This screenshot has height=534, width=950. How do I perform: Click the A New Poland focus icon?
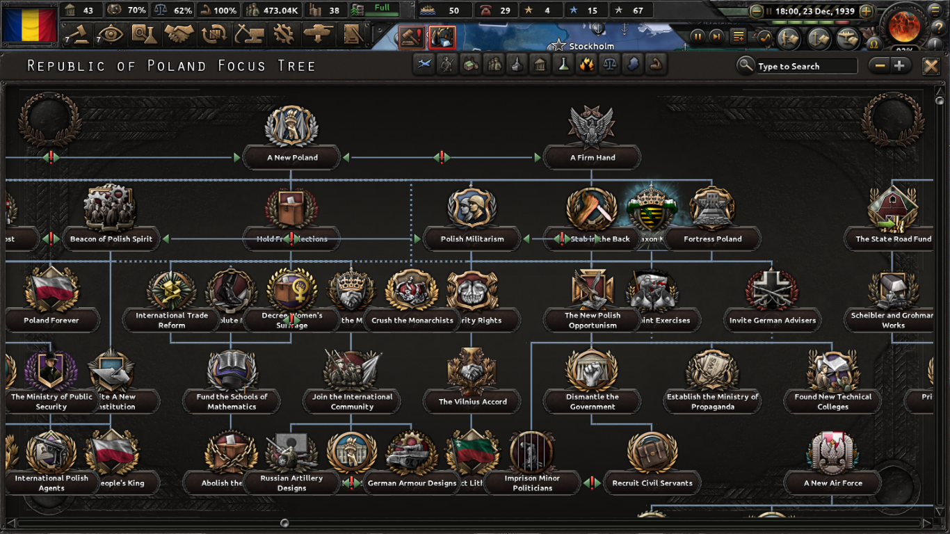(291, 127)
